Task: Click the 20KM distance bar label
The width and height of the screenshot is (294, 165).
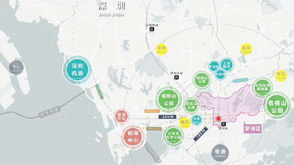Action: (167, 117)
